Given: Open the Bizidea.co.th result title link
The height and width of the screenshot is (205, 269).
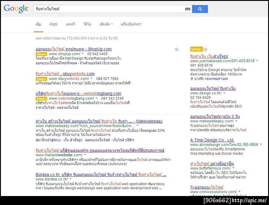Looking at the screenshot, I should pos(101,174).
